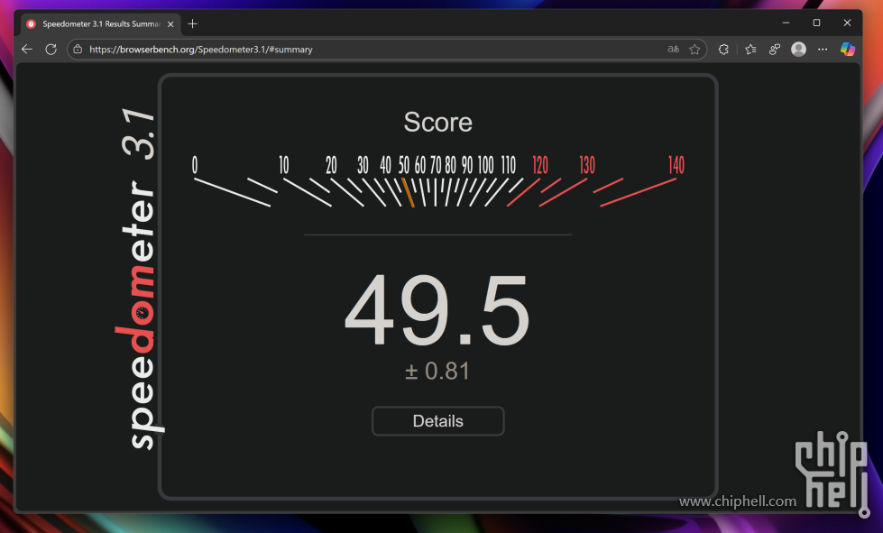View site information lock icon
The height and width of the screenshot is (533, 883).
pyautogui.click(x=78, y=50)
